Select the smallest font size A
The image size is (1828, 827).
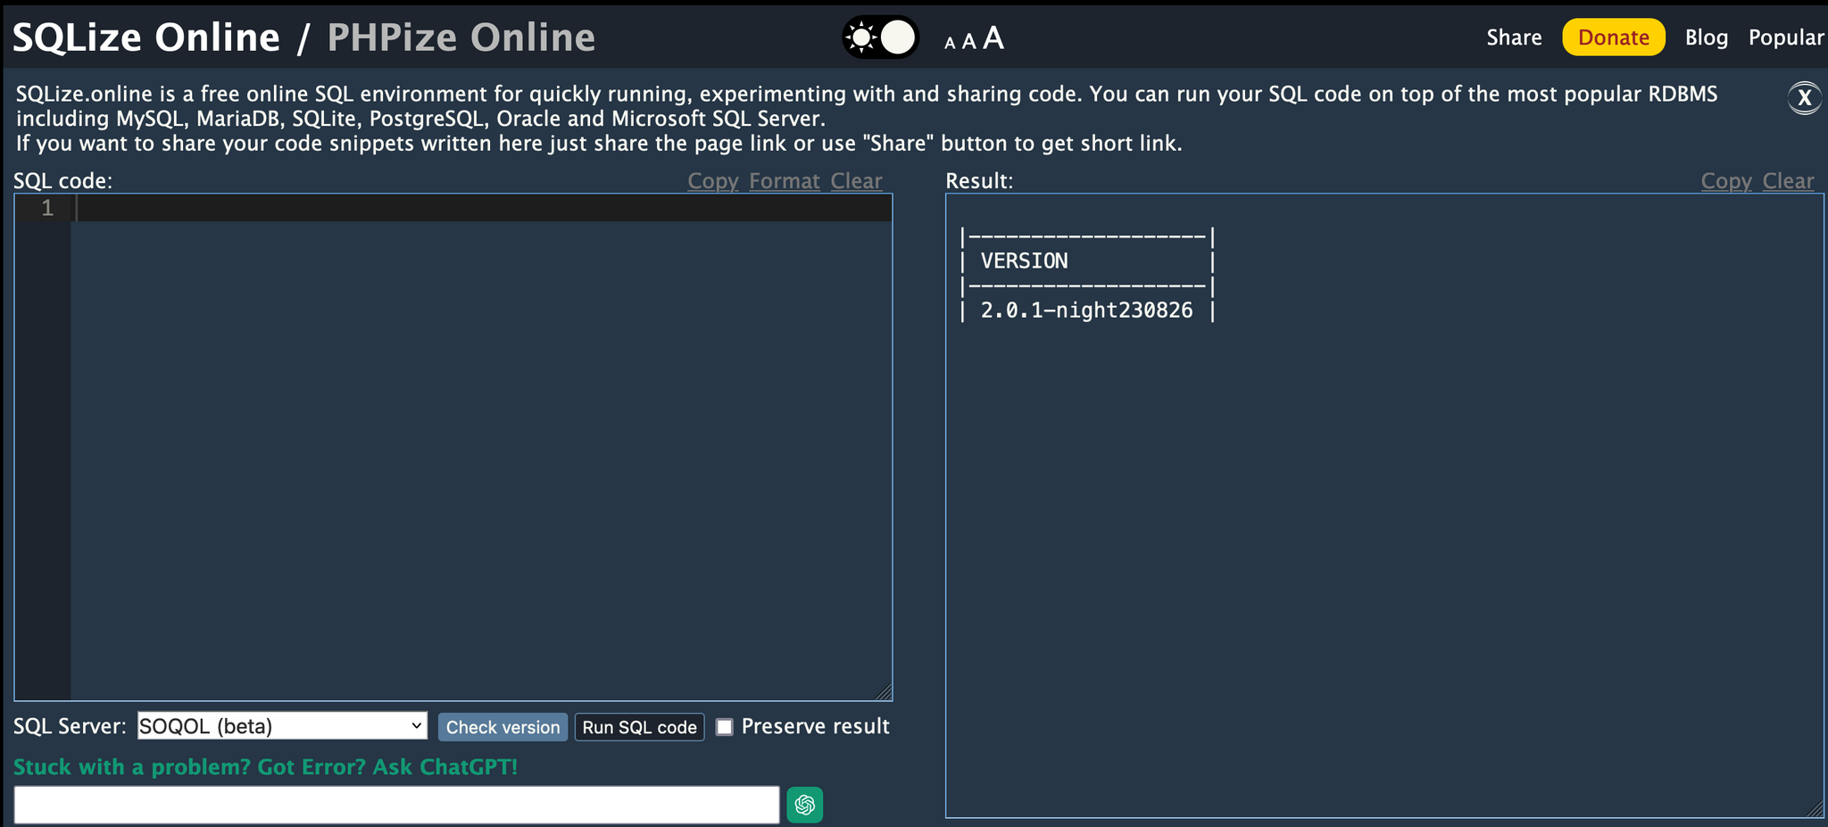click(950, 43)
